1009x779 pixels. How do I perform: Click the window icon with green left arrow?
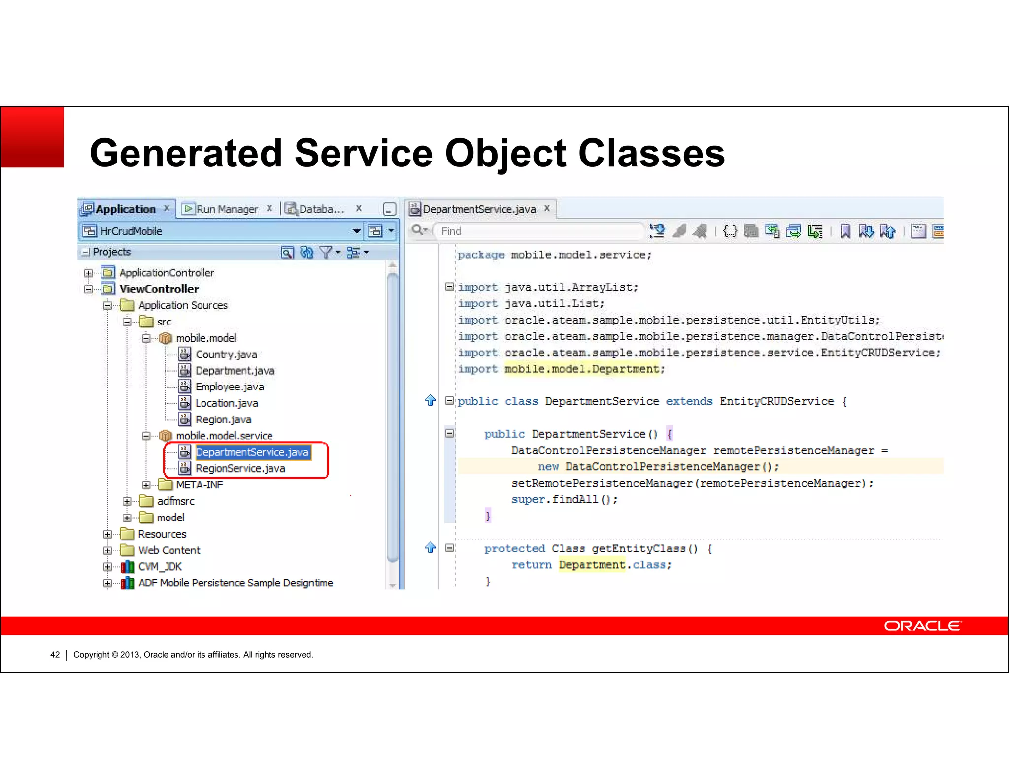pos(773,230)
